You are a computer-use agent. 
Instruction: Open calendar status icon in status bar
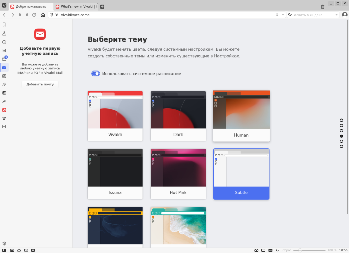coord(33,250)
